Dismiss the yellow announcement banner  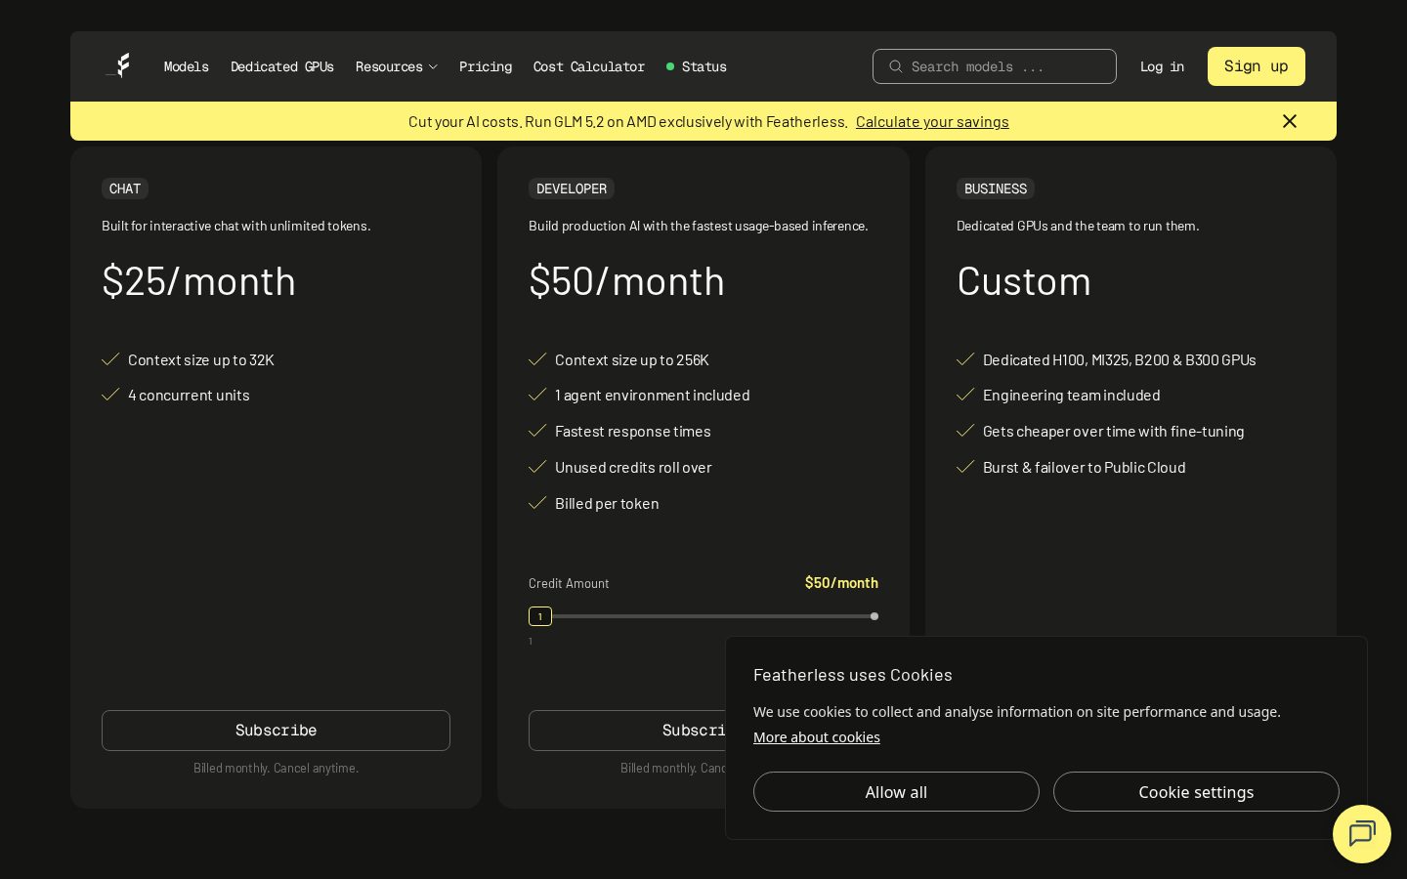click(x=1290, y=121)
